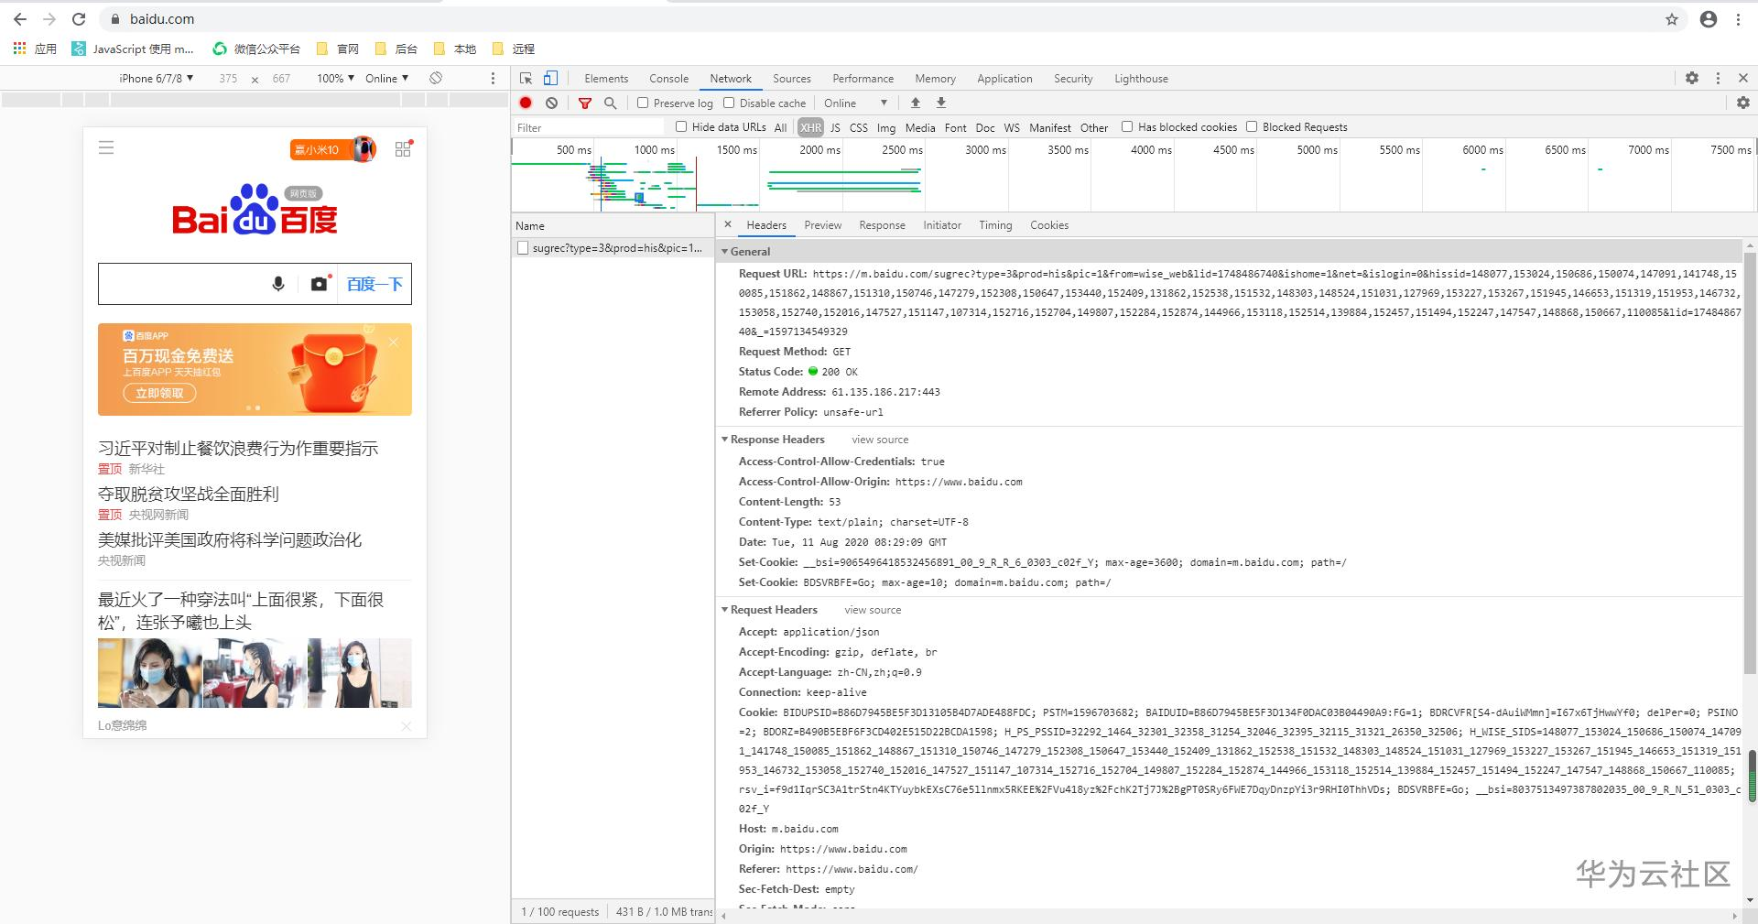Screen dimensions: 1758x924
Task: Open Baidu hamburger menu
Action: click(106, 148)
